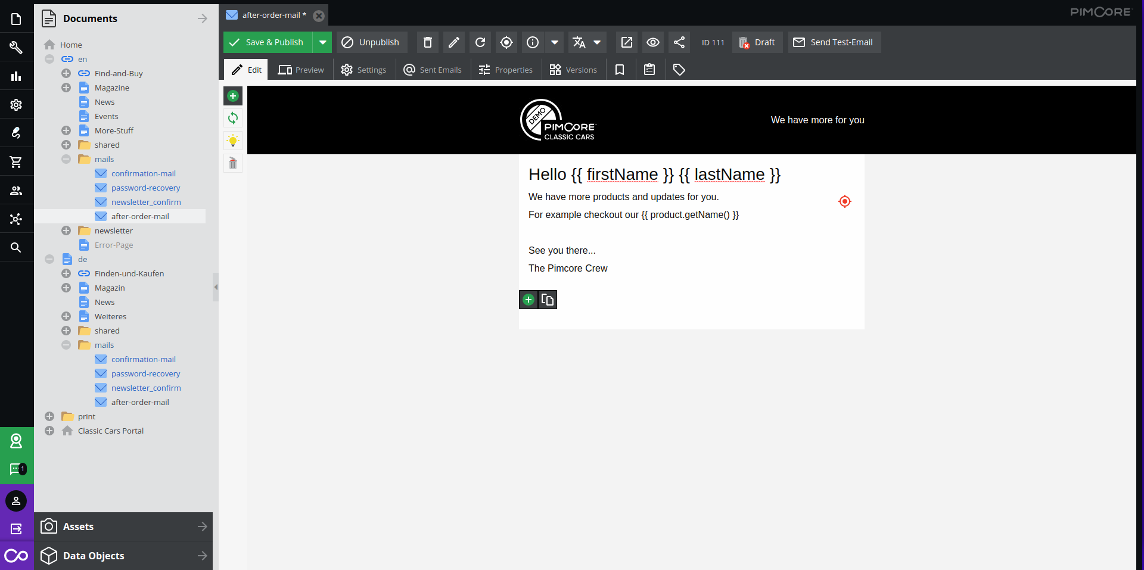Open the search icon in left sidebar
Viewport: 1144px width, 570px height.
click(x=16, y=247)
